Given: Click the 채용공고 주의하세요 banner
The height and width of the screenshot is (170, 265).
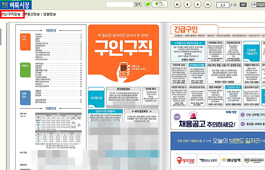Looking at the screenshot, I should pyautogui.click(x=207, y=124).
